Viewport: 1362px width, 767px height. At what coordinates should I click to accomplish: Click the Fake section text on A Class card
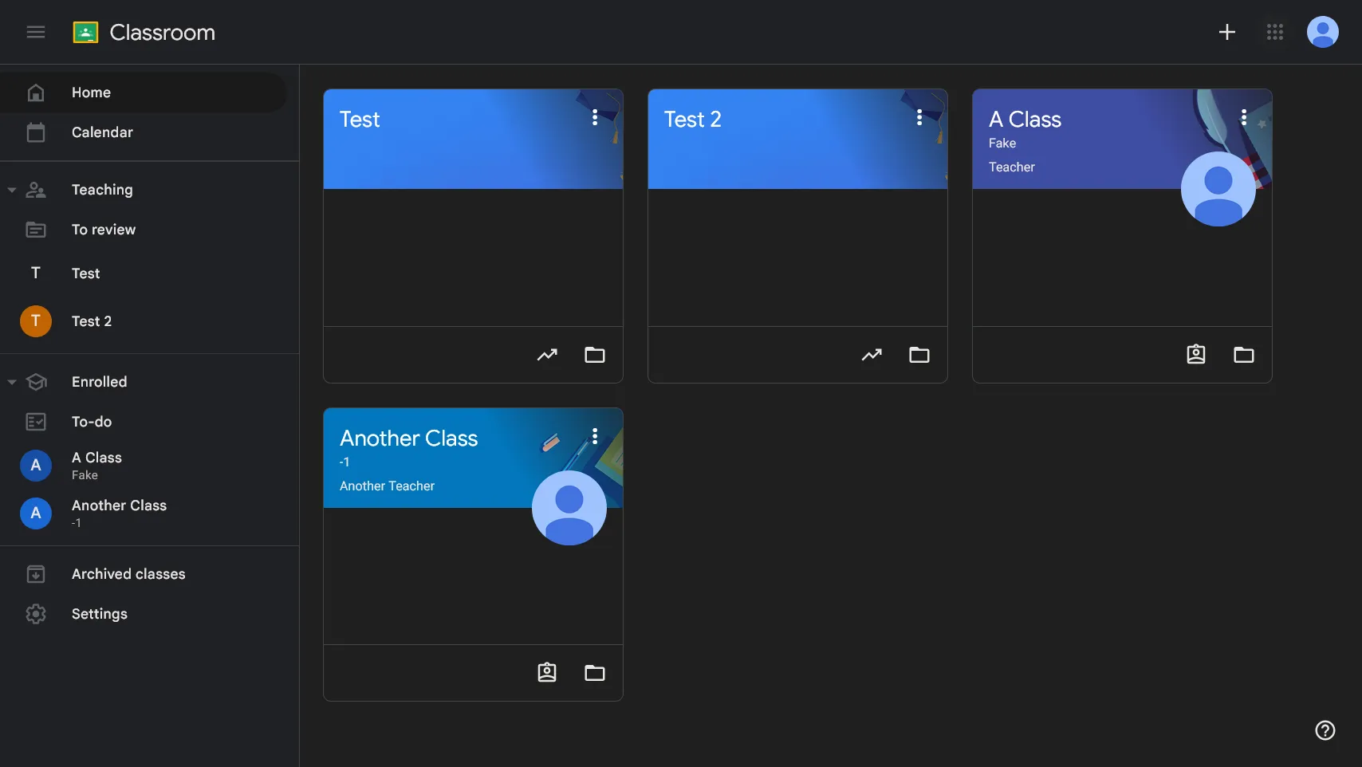click(1002, 144)
